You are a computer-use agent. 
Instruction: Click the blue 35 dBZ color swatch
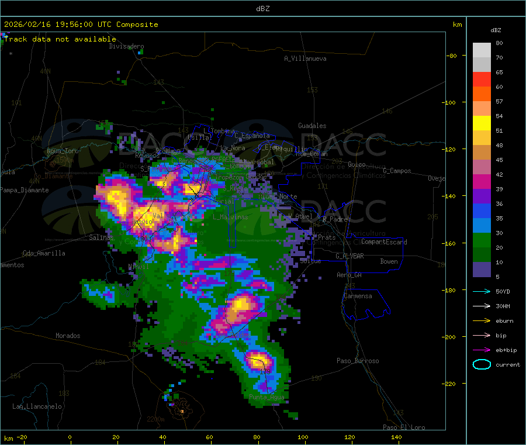[482, 211]
